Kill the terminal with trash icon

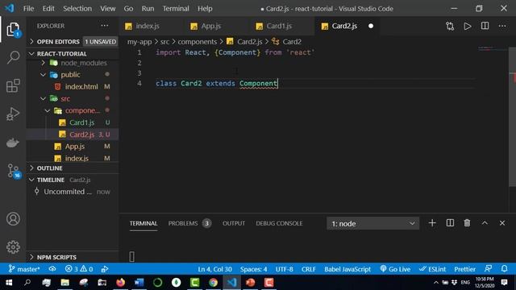(x=467, y=223)
